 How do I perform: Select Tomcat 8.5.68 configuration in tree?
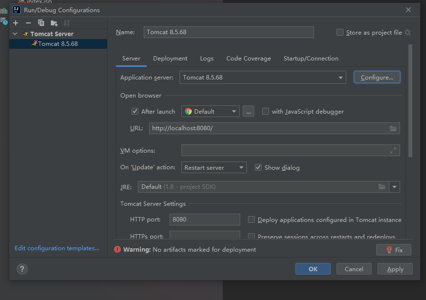point(58,44)
